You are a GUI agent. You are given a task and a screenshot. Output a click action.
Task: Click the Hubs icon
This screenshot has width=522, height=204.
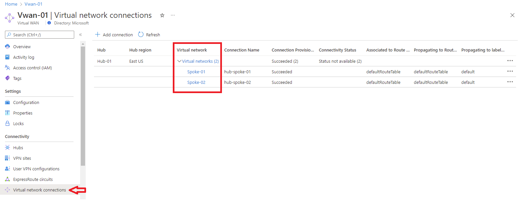(8, 148)
